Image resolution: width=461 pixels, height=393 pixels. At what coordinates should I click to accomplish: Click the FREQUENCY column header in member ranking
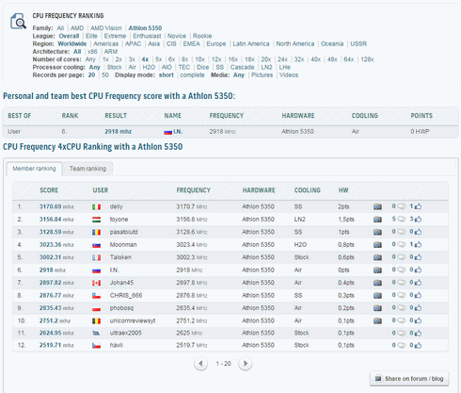193,190
